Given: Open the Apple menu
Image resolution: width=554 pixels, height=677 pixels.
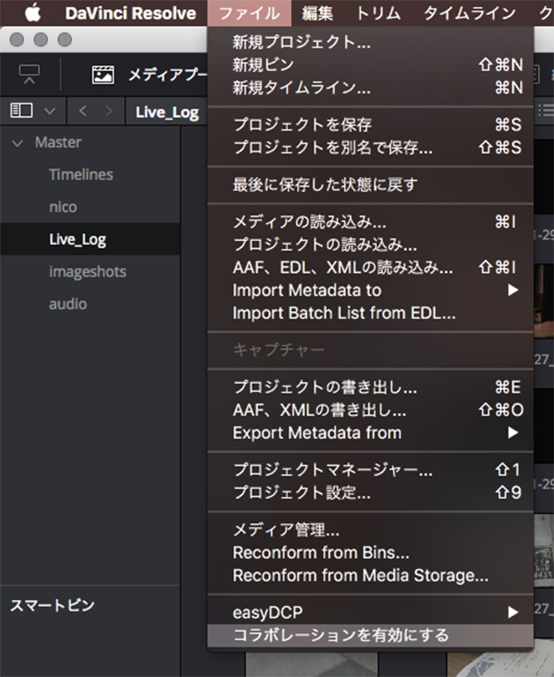Looking at the screenshot, I should click(33, 12).
